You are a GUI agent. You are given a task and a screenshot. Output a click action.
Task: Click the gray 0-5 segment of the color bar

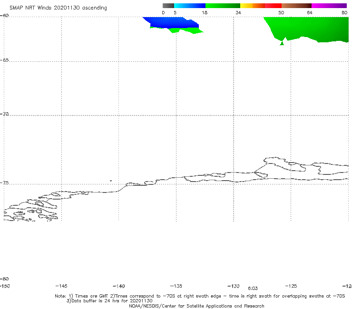point(168,6)
